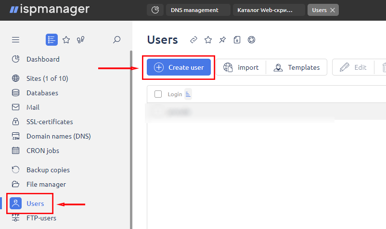Close the Users tab
This screenshot has width=386, height=229.
[x=333, y=10]
